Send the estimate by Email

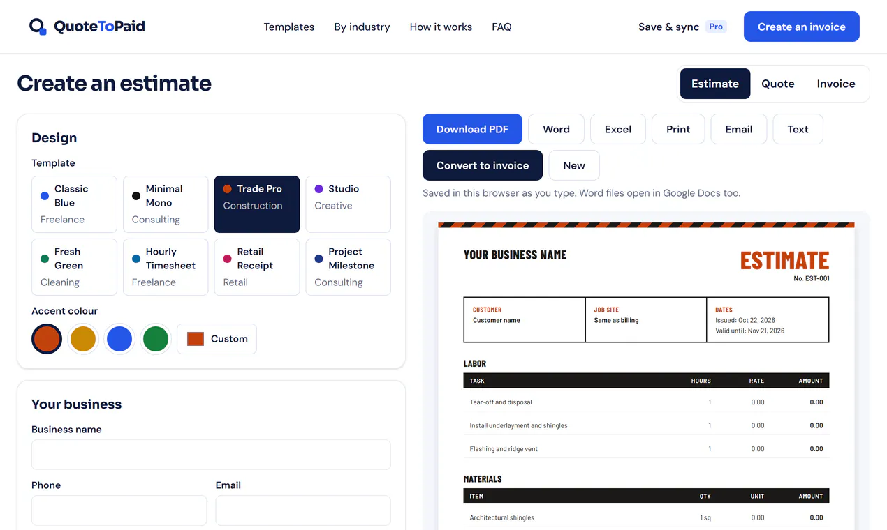coord(739,129)
